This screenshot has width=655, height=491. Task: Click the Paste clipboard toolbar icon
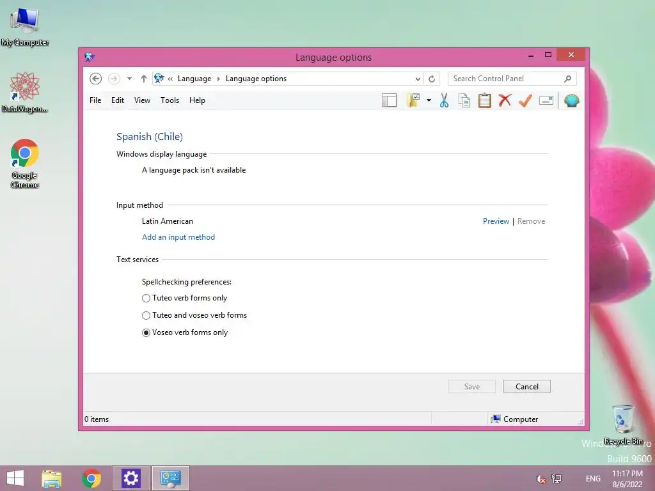click(485, 100)
